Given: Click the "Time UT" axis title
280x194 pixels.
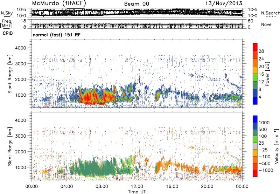Looking at the screenshot, I should click(x=137, y=192).
